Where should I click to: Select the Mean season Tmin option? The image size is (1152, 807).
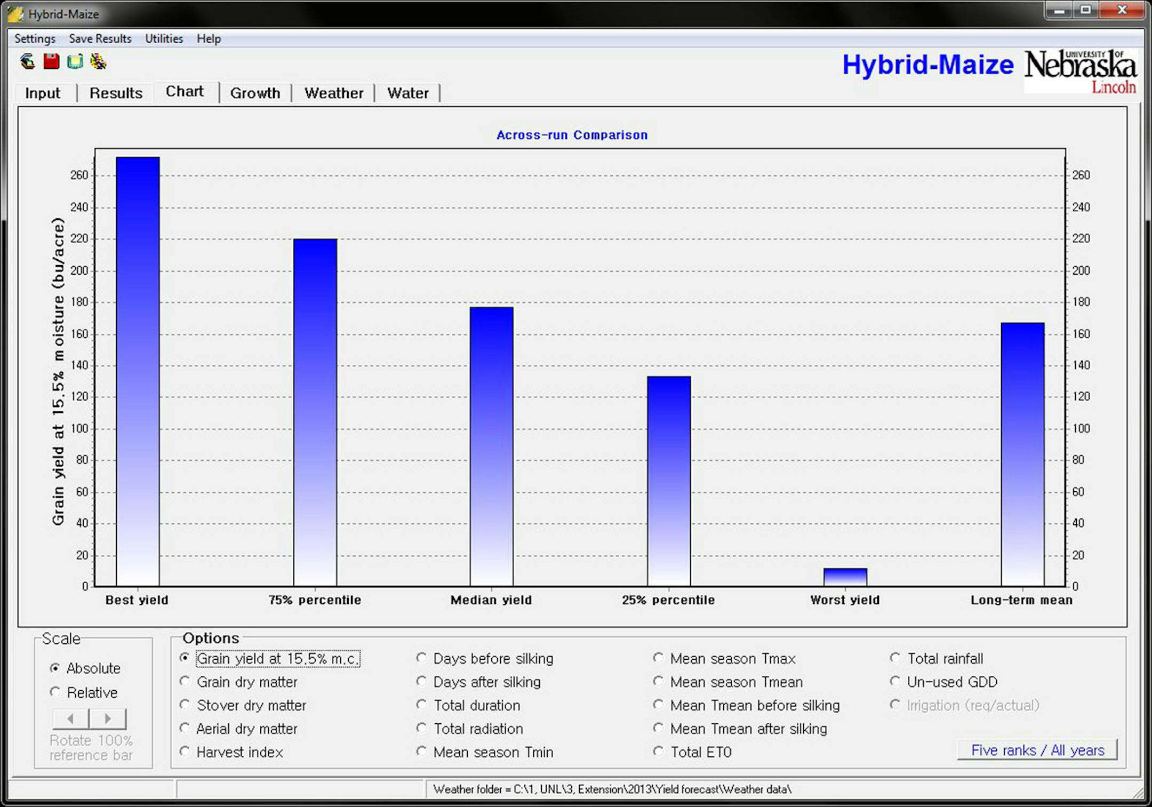click(x=485, y=753)
